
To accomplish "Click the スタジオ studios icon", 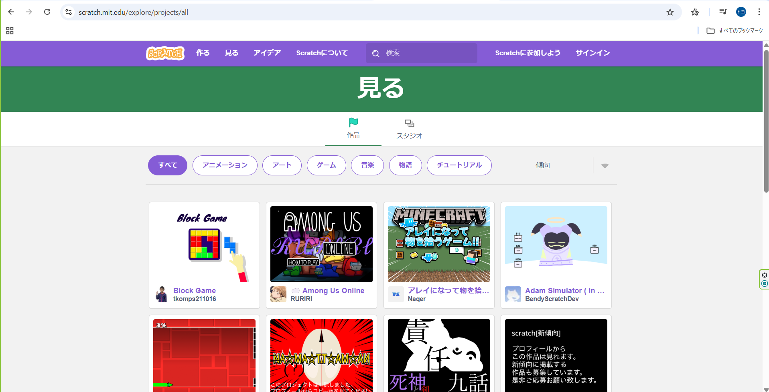I will pyautogui.click(x=409, y=123).
